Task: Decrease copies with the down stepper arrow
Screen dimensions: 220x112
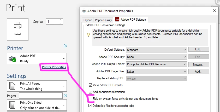Action: pos(61,23)
